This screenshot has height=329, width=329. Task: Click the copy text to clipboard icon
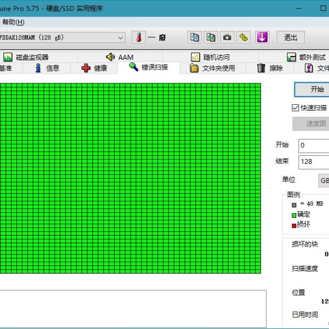[195, 37]
